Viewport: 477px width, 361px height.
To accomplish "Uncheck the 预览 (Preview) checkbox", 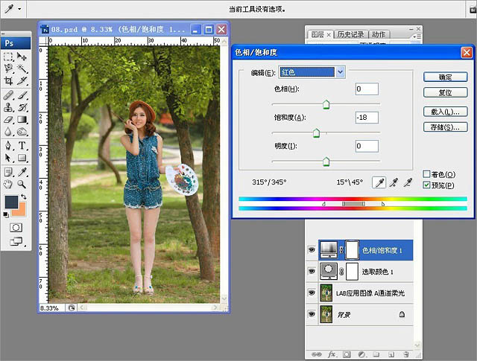I will click(x=426, y=185).
